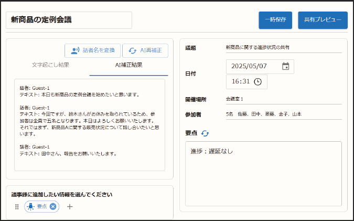The image size is (354, 221).
Task: Click the lightbulb icon on 要点 chip
Action: pos(30,206)
